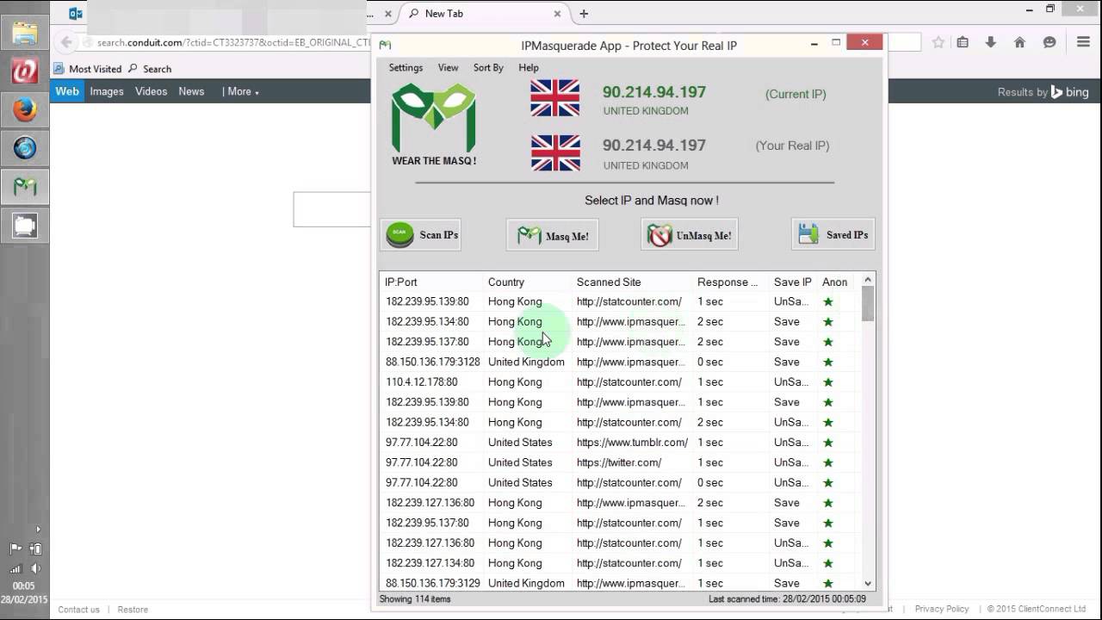The image size is (1102, 620).
Task: Open a new tab with plus button
Action: tap(584, 14)
